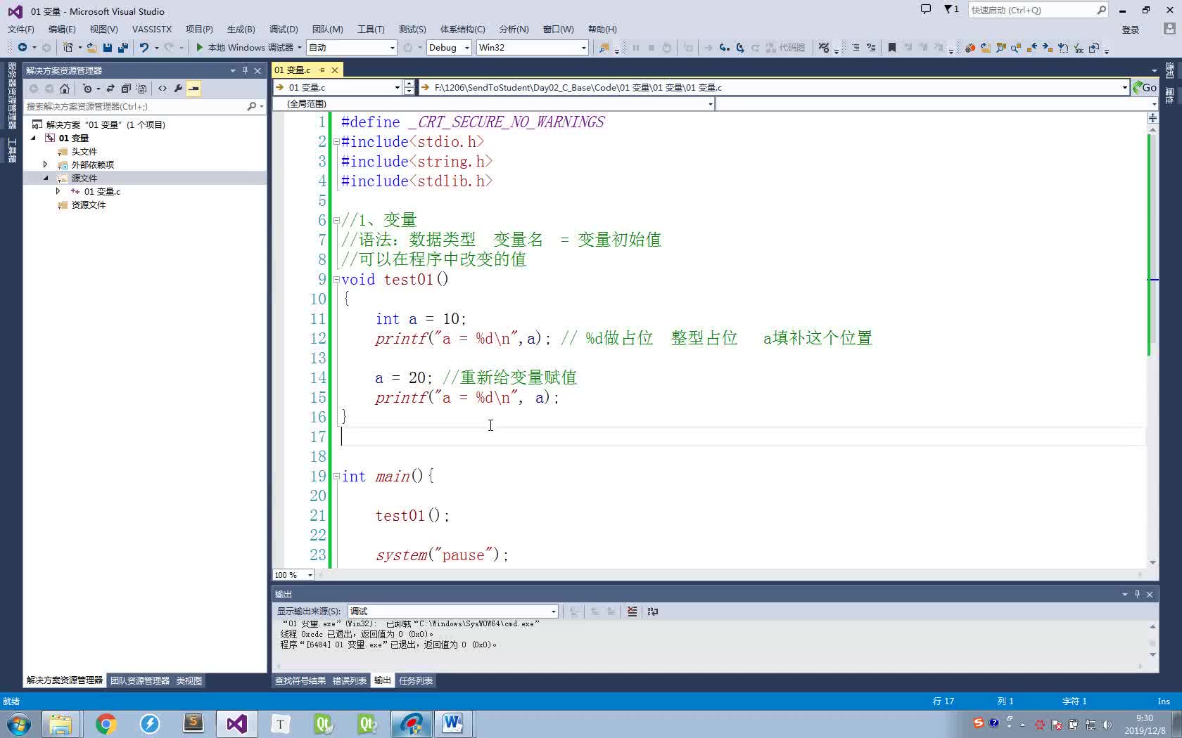Click the Decrease Indent icon
The height and width of the screenshot is (738, 1182).
pyautogui.click(x=856, y=47)
